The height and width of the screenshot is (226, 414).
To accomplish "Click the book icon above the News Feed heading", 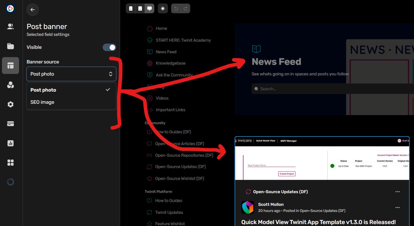I will point(256,49).
